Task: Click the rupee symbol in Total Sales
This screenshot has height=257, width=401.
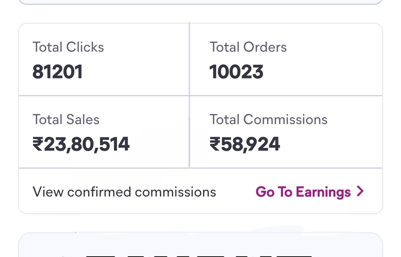Action: (37, 144)
